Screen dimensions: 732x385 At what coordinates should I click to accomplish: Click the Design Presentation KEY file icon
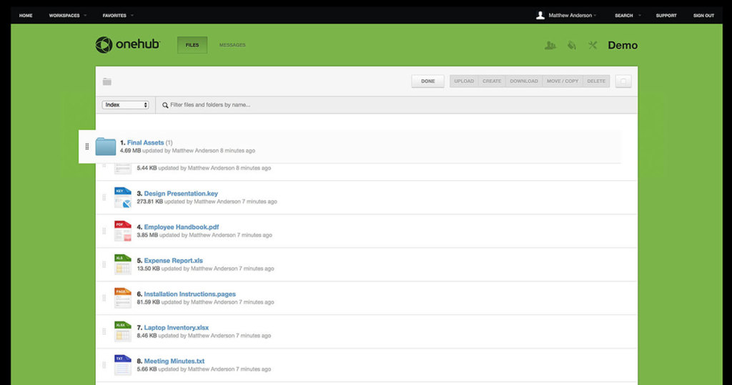pyautogui.click(x=123, y=198)
